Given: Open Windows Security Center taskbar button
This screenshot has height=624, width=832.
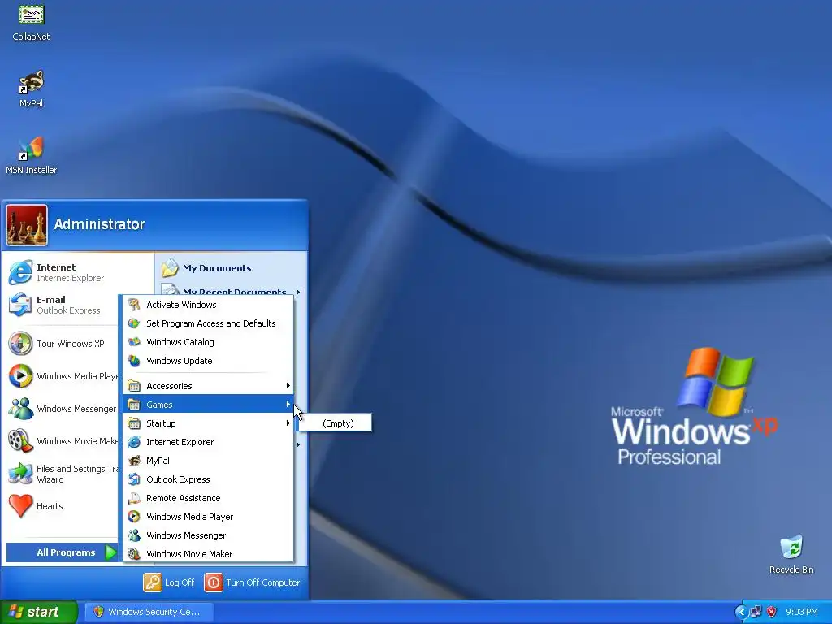Looking at the screenshot, I should click(149, 612).
